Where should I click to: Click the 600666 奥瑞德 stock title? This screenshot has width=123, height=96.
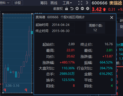107,3
